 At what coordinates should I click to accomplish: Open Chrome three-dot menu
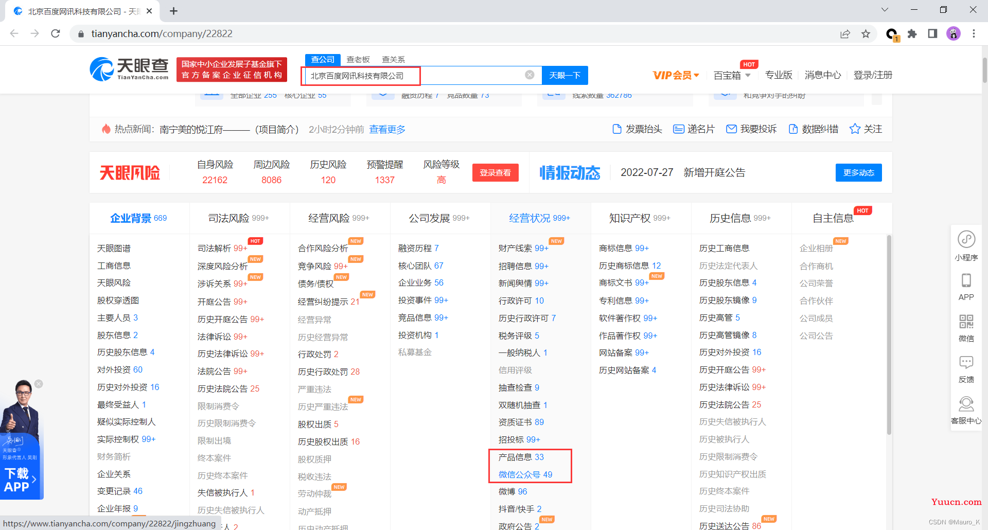pyautogui.click(x=974, y=33)
